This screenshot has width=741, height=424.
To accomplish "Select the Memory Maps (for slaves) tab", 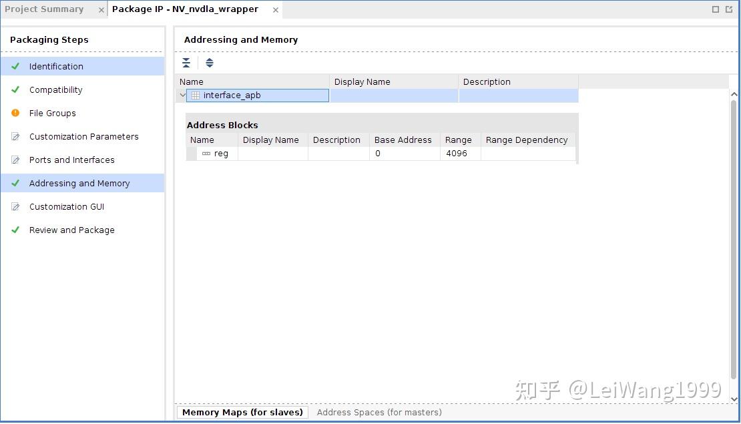I will point(242,412).
